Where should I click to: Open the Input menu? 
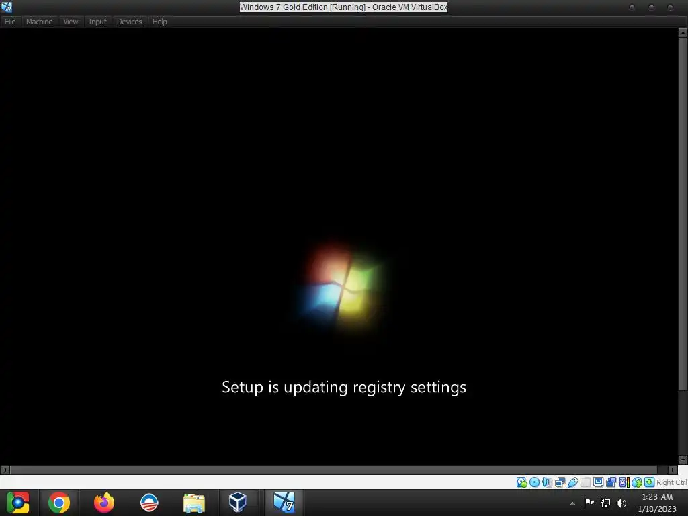coord(97,21)
